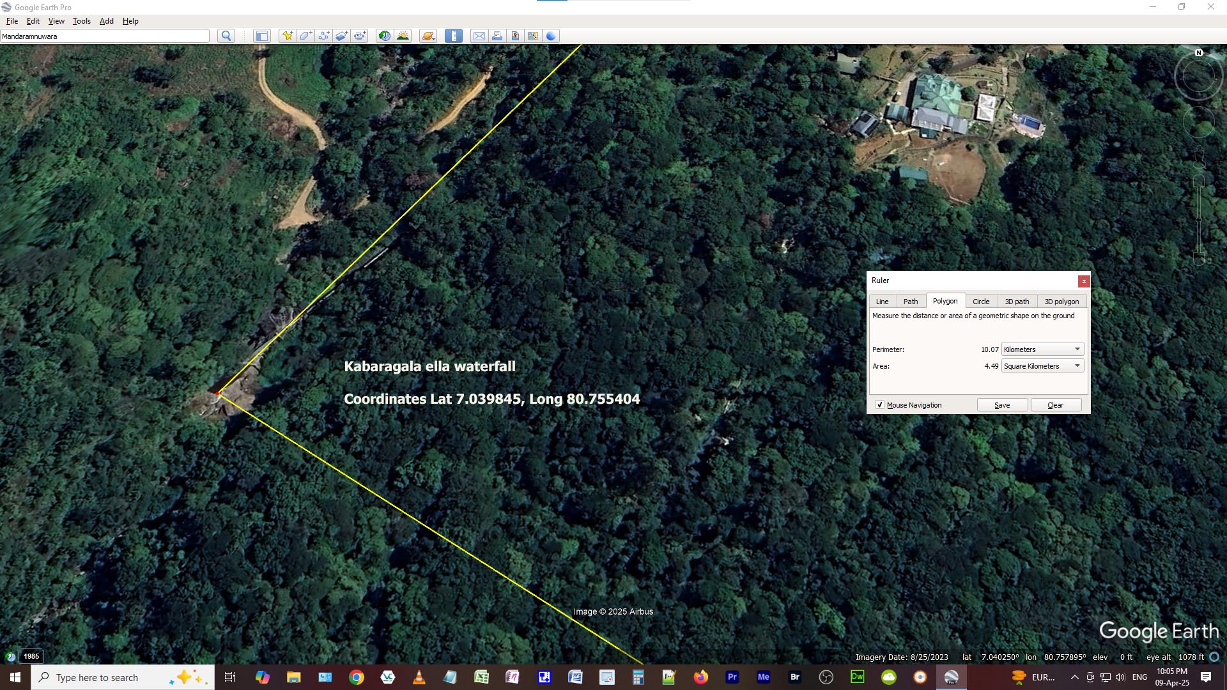Select the Add Polygon tool
This screenshot has height=690, width=1227.
[305, 36]
